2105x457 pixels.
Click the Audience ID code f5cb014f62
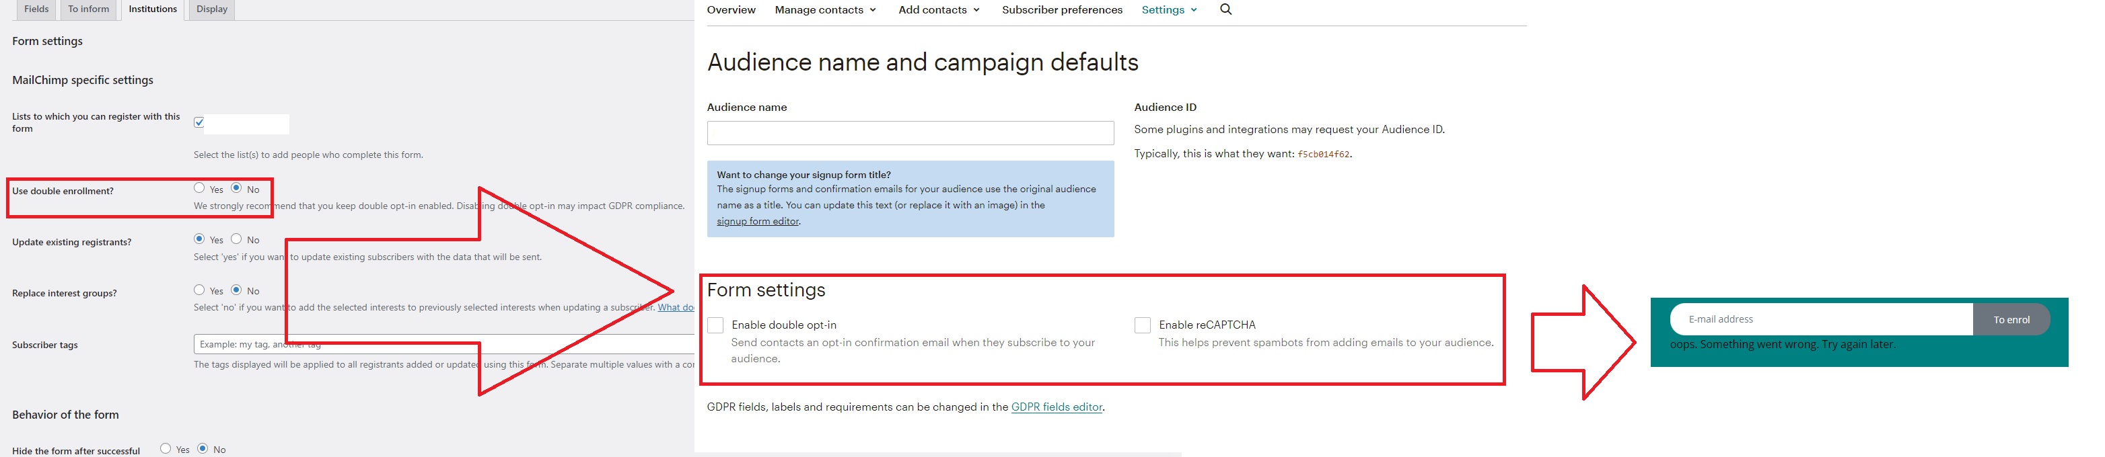pos(1323,155)
